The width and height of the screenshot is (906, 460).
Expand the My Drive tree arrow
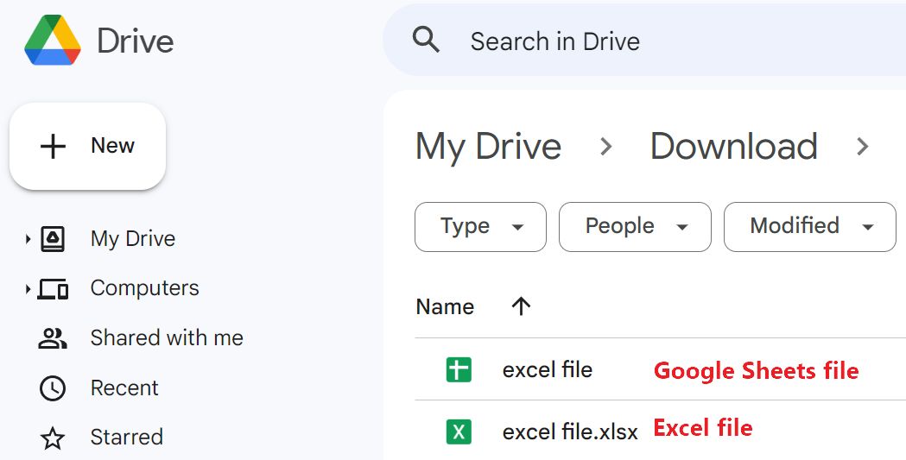pyautogui.click(x=28, y=239)
